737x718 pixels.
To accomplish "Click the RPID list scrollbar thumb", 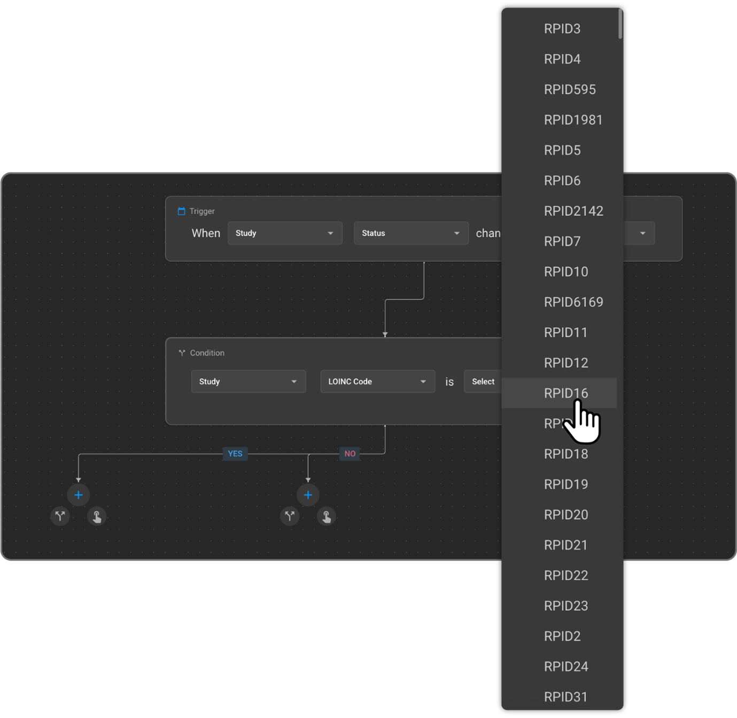I will [620, 24].
